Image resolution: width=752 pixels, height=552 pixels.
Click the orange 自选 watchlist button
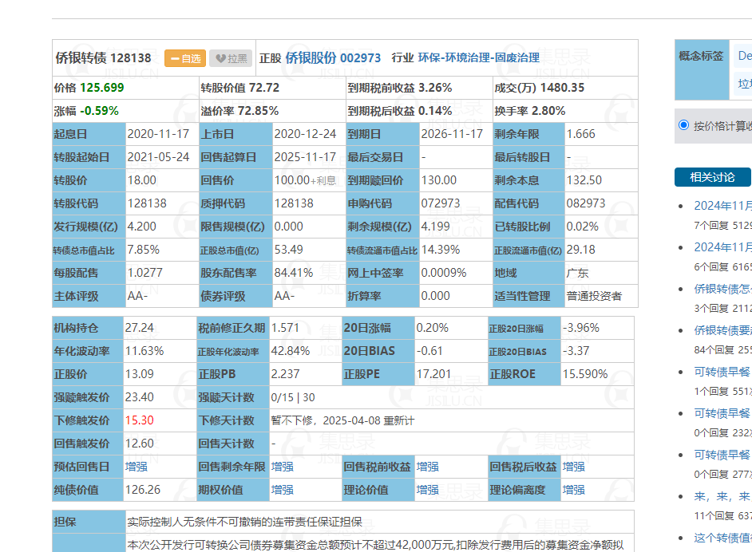[185, 58]
